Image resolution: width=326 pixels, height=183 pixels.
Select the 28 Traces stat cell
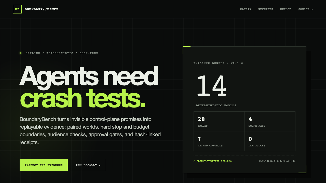click(219, 121)
